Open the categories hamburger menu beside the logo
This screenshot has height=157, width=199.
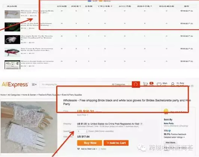click(34, 84)
